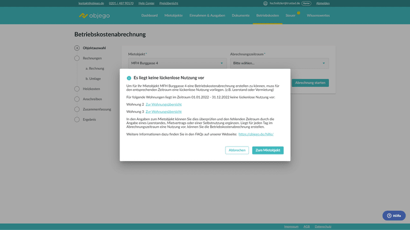Open the AGB footer link
The width and height of the screenshot is (410, 230).
click(x=306, y=227)
